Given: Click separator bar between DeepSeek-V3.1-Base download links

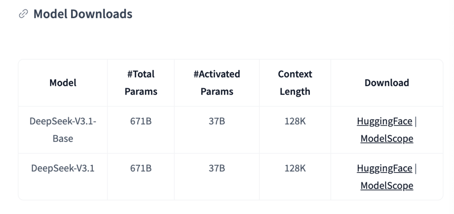Looking at the screenshot, I should point(416,121).
